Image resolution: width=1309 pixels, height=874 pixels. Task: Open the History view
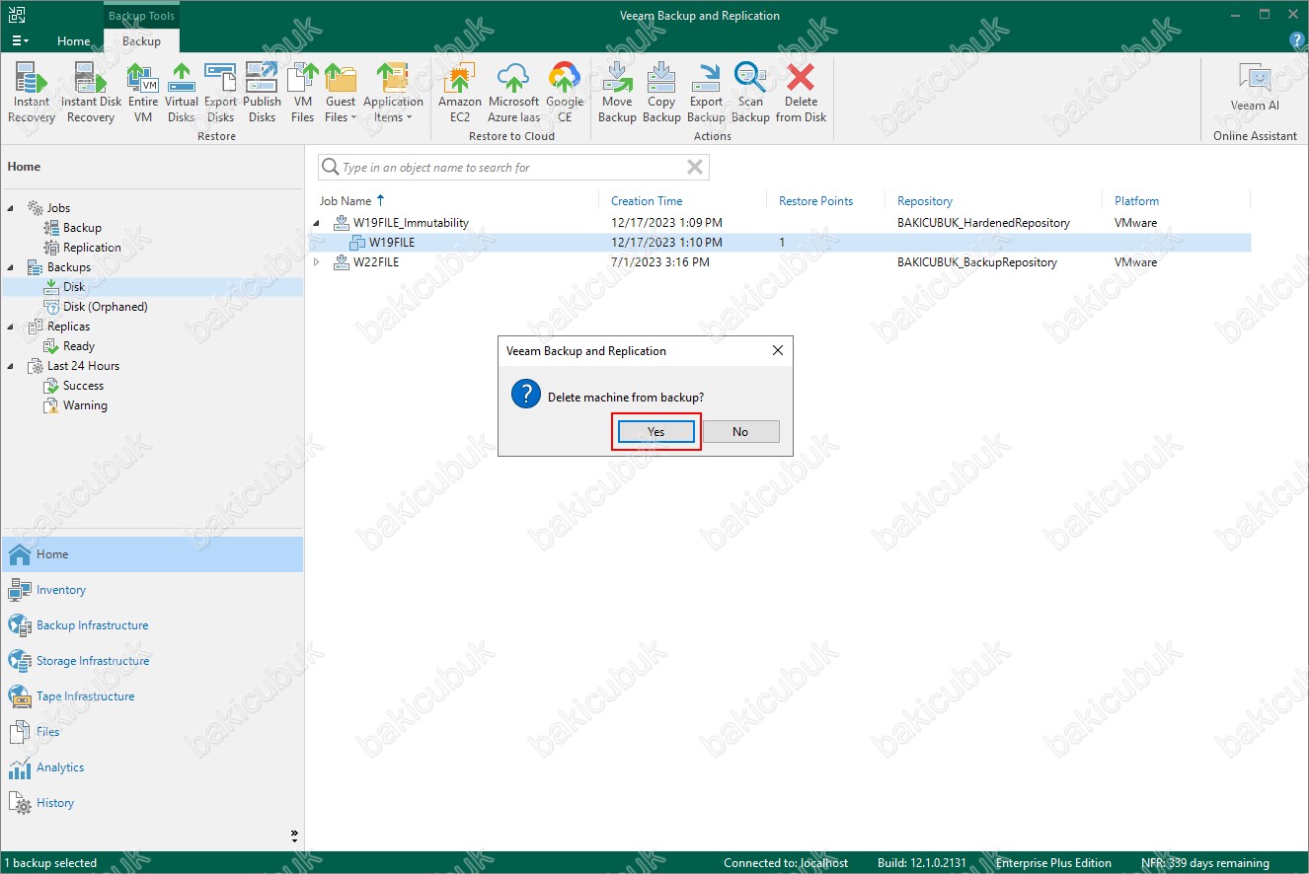tap(152, 803)
